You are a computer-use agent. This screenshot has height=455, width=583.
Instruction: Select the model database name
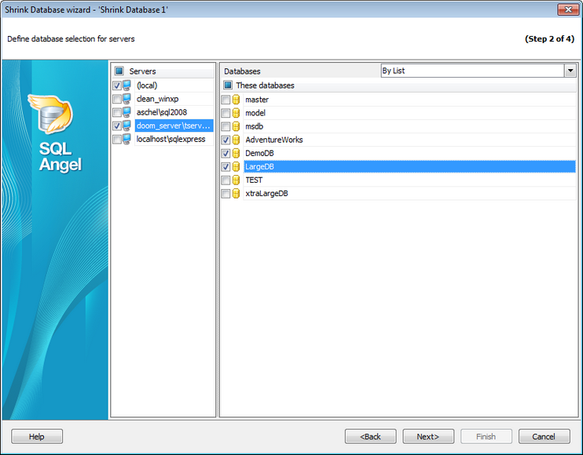(255, 113)
